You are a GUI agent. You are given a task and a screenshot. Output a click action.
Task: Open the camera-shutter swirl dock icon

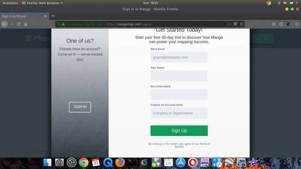point(144,163)
